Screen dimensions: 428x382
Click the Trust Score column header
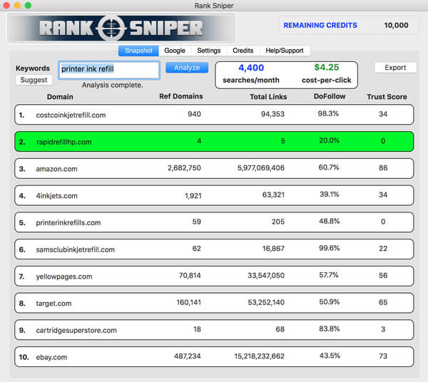[387, 97]
